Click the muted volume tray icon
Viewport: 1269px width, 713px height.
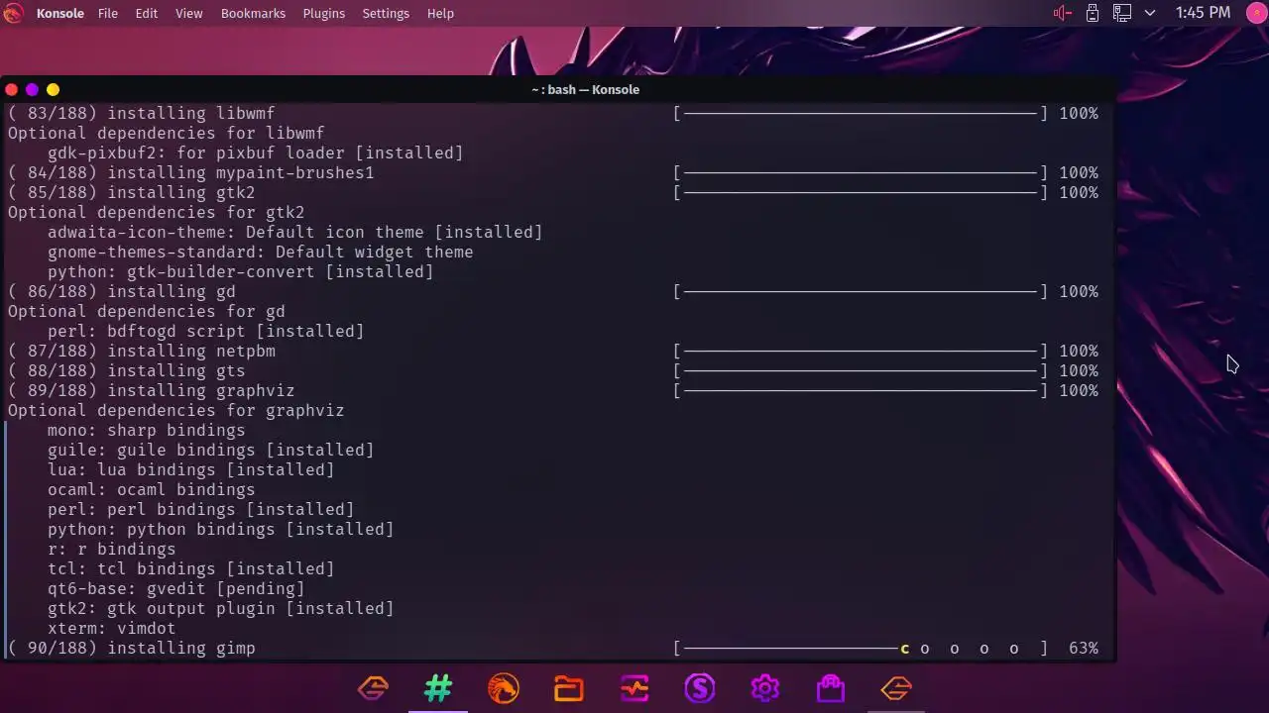[1063, 13]
